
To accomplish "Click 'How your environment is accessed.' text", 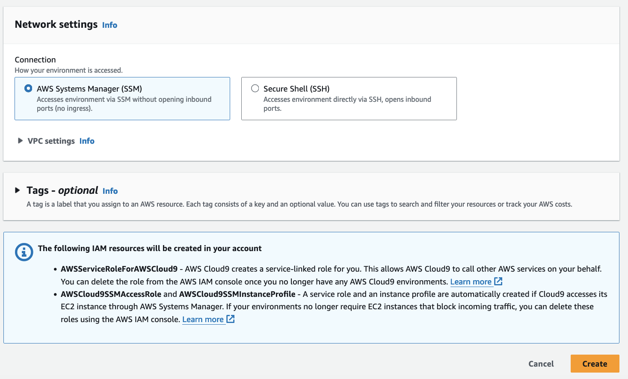I will 68,70.
